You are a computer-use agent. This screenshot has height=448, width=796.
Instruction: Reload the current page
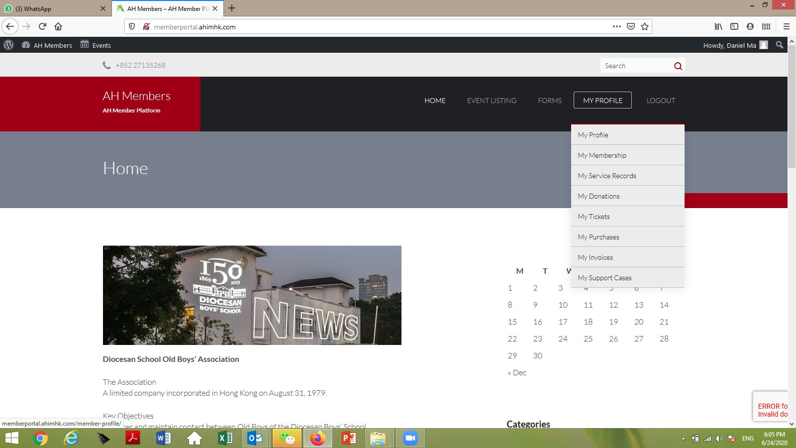tap(42, 26)
